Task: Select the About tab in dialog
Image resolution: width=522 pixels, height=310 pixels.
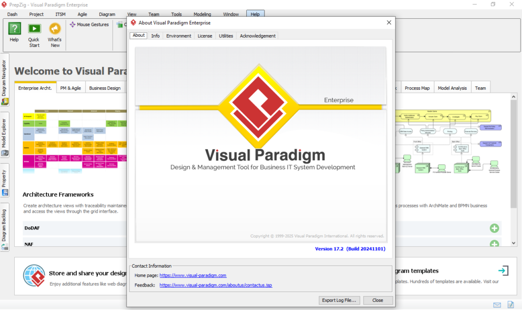Action: click(x=139, y=35)
